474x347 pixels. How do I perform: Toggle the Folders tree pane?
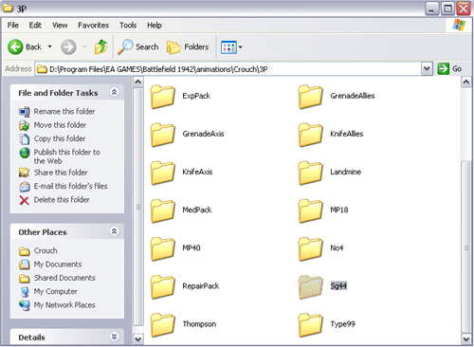coord(188,47)
